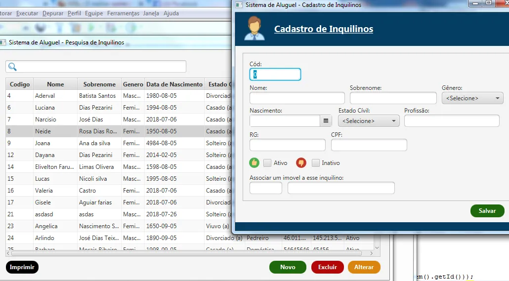Open the Janela menu

coord(151,13)
